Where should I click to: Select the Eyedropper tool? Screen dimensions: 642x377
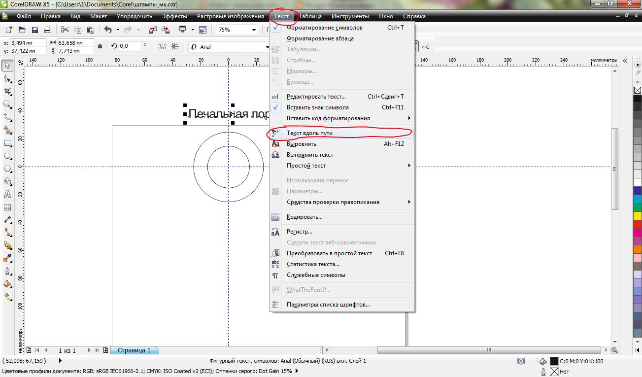click(x=7, y=258)
